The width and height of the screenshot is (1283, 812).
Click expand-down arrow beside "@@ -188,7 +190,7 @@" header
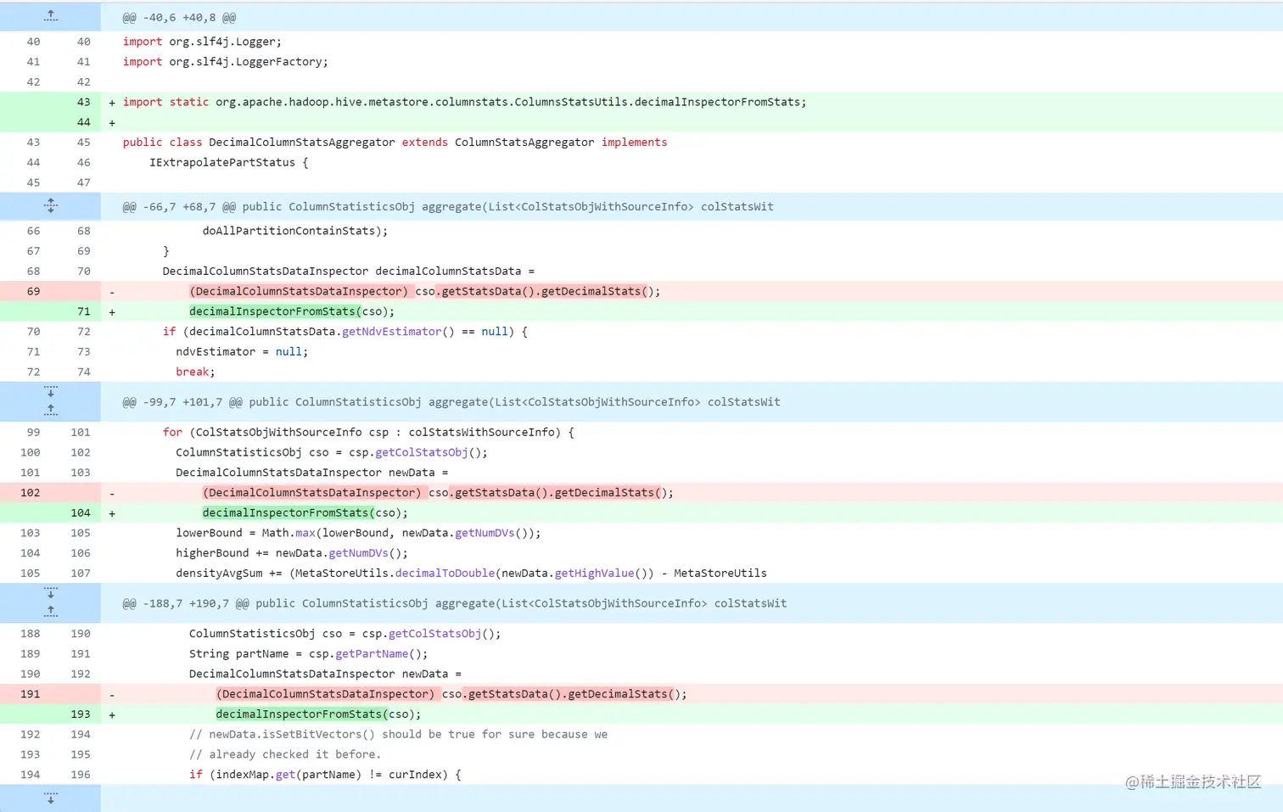pyautogui.click(x=51, y=593)
